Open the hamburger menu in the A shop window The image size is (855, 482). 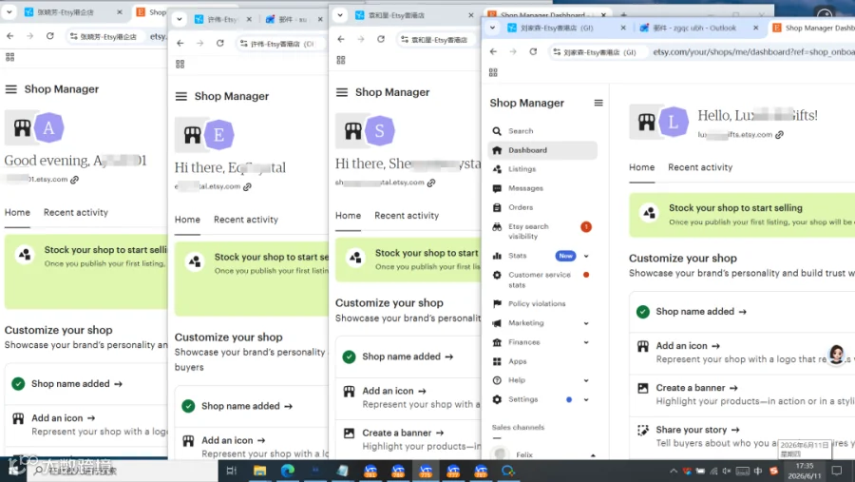[10, 89]
